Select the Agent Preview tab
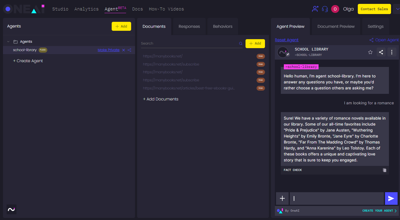400x220 pixels. (x=290, y=26)
